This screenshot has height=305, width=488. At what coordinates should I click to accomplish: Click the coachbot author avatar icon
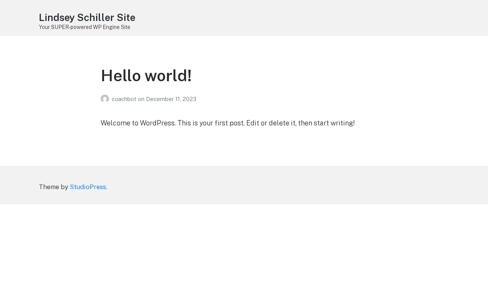pyautogui.click(x=105, y=99)
